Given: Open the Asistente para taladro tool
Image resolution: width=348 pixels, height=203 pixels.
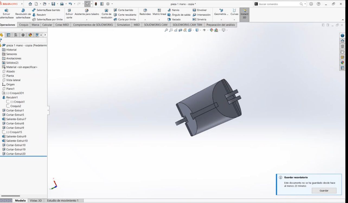Looking at the screenshot, I should [87, 12].
